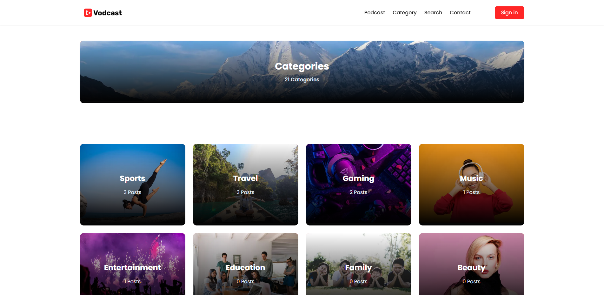Select the Gaming category thumbnail
This screenshot has height=295, width=604.
[359, 184]
